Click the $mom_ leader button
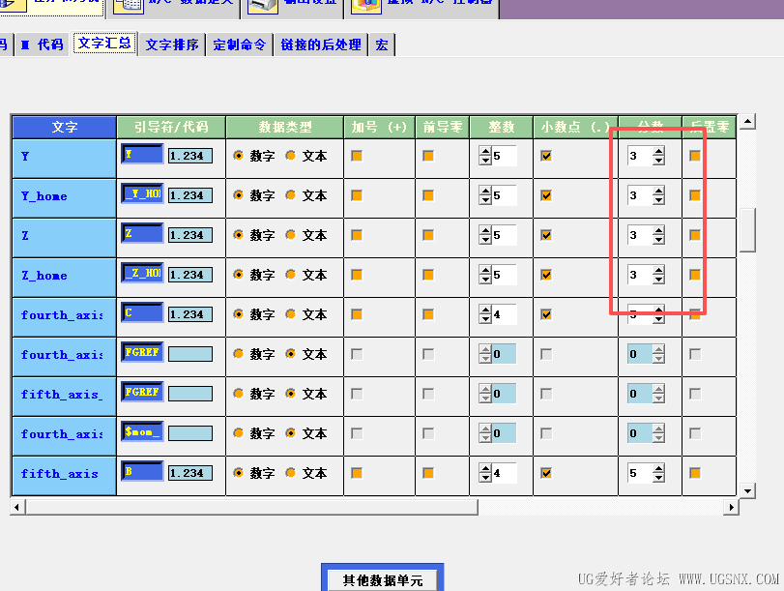 click(142, 431)
